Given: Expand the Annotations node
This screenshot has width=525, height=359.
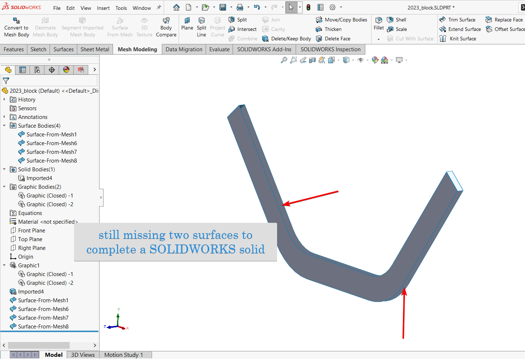Looking at the screenshot, I should [x=4, y=117].
